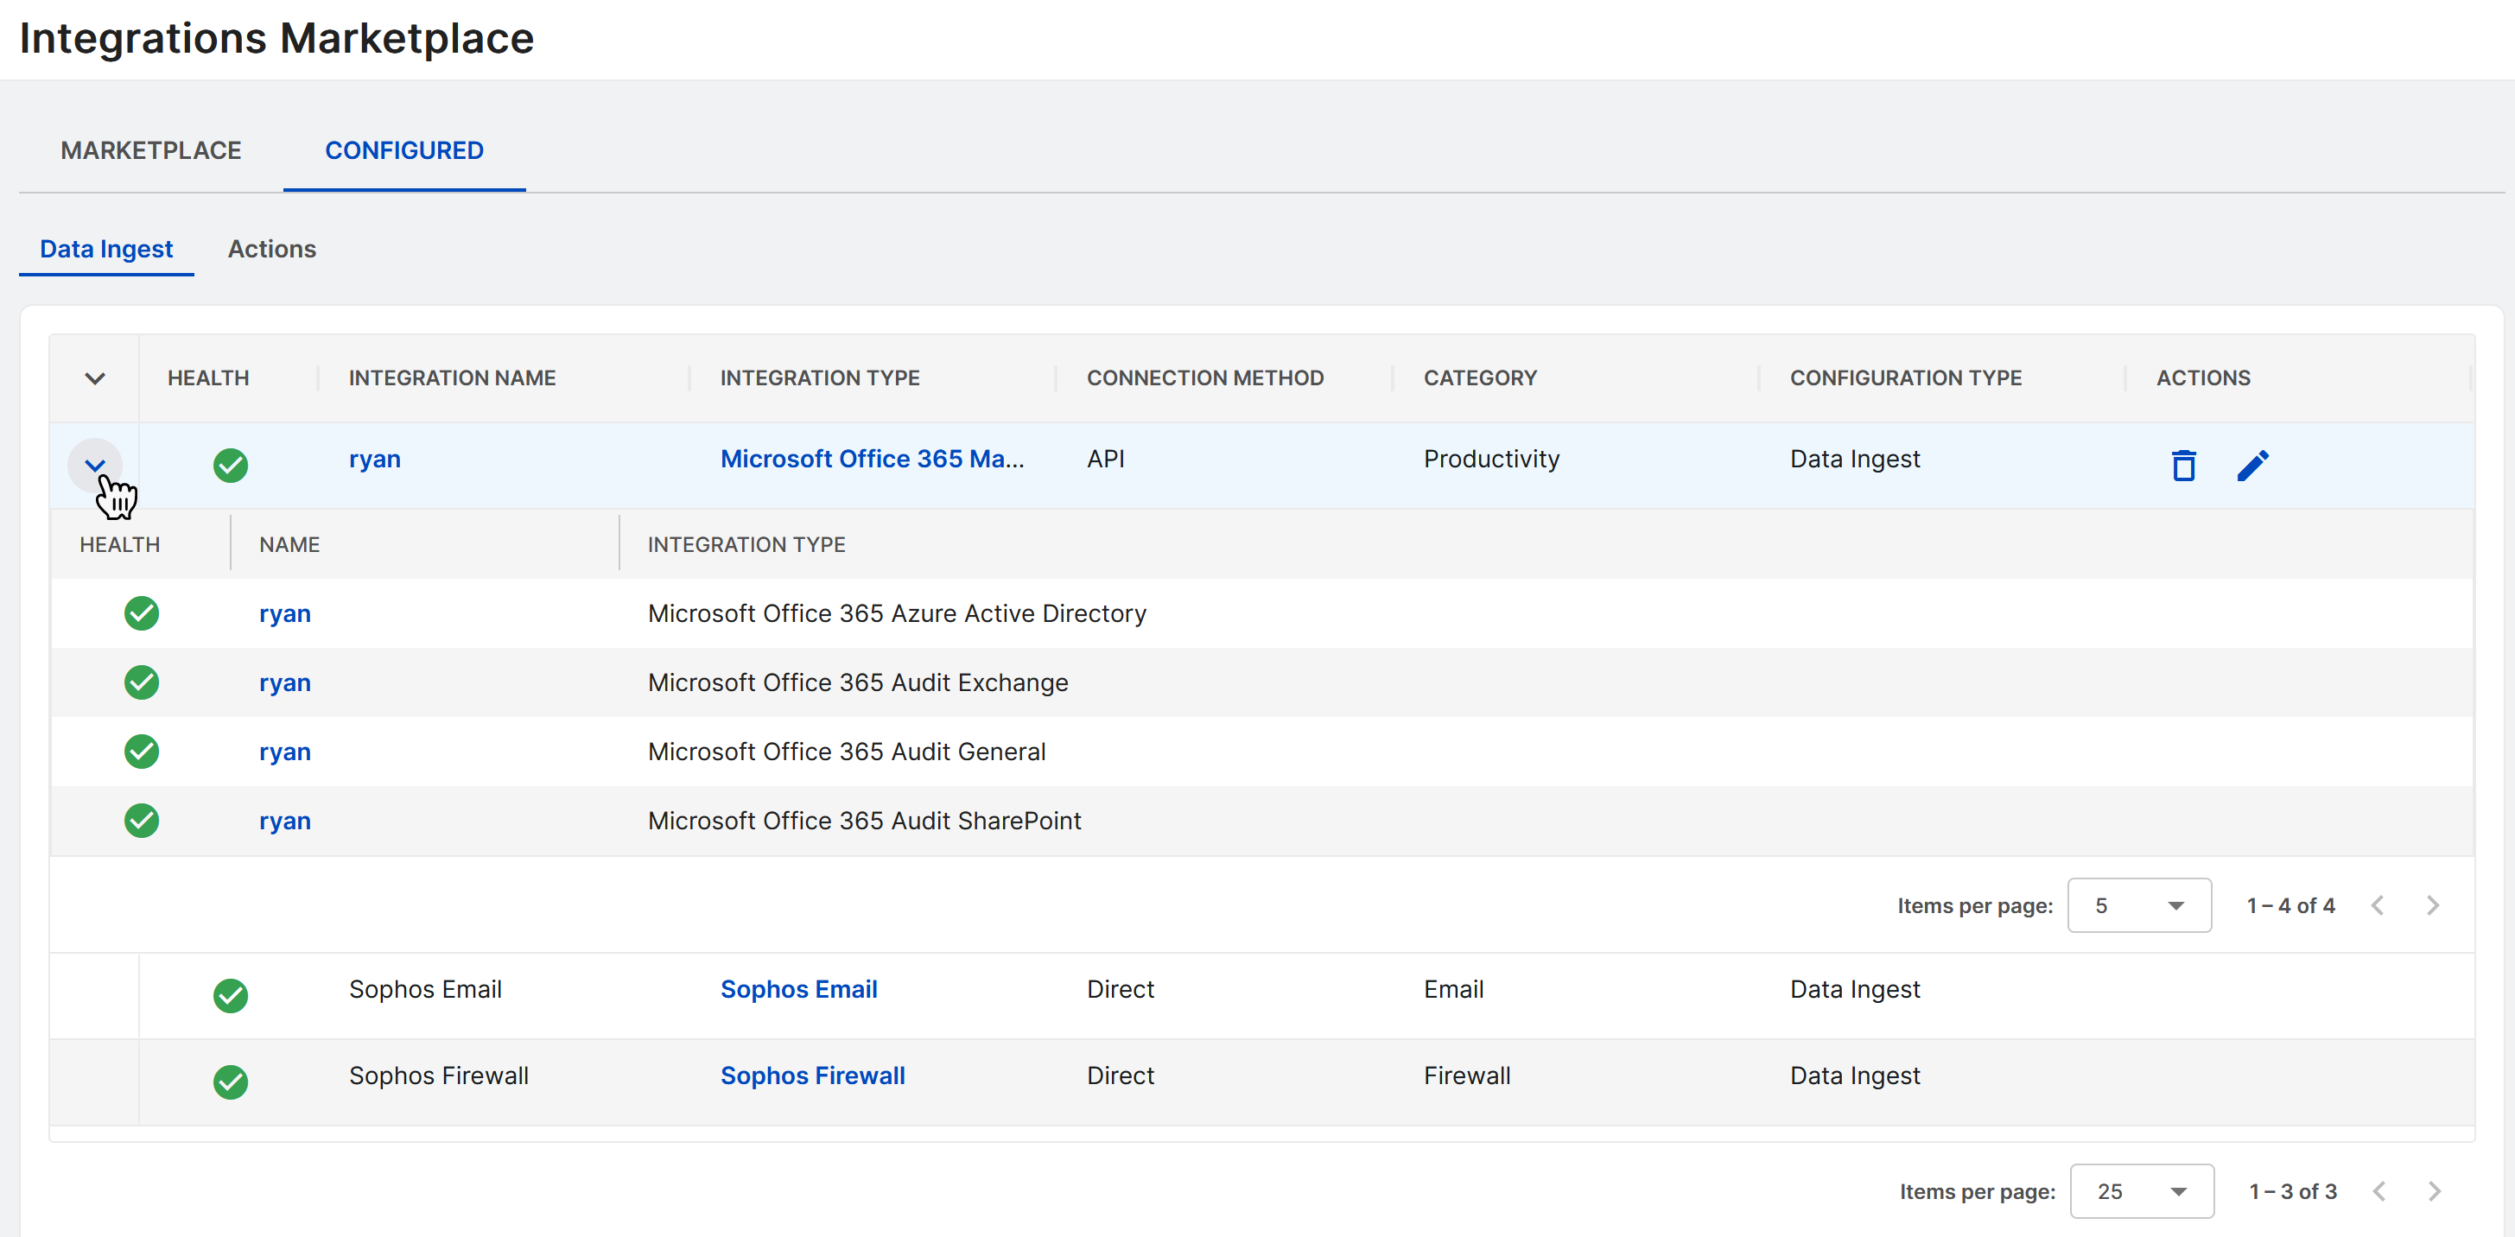Screen dimensions: 2515x1237
Task: Click the INTEGRATION NAME column header
Action: [452, 377]
